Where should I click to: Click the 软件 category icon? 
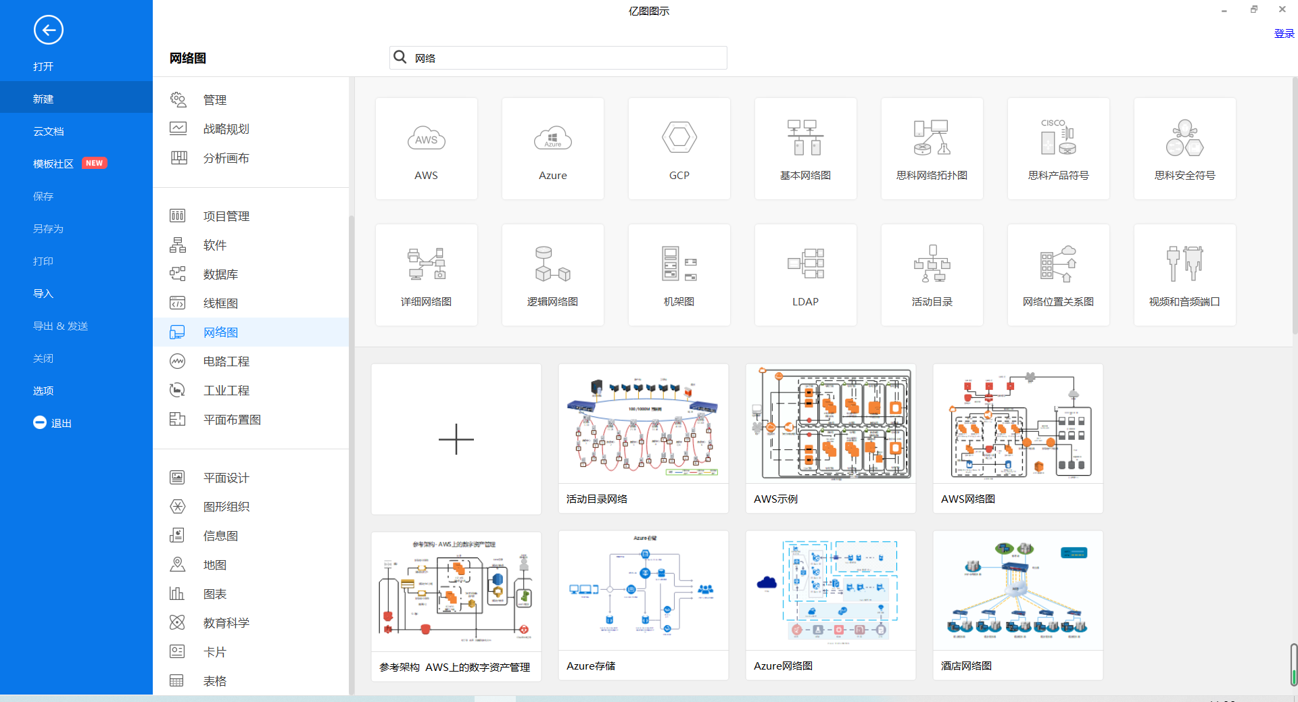click(x=178, y=245)
